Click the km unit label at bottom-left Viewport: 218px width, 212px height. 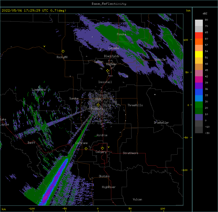[x=4, y=209]
